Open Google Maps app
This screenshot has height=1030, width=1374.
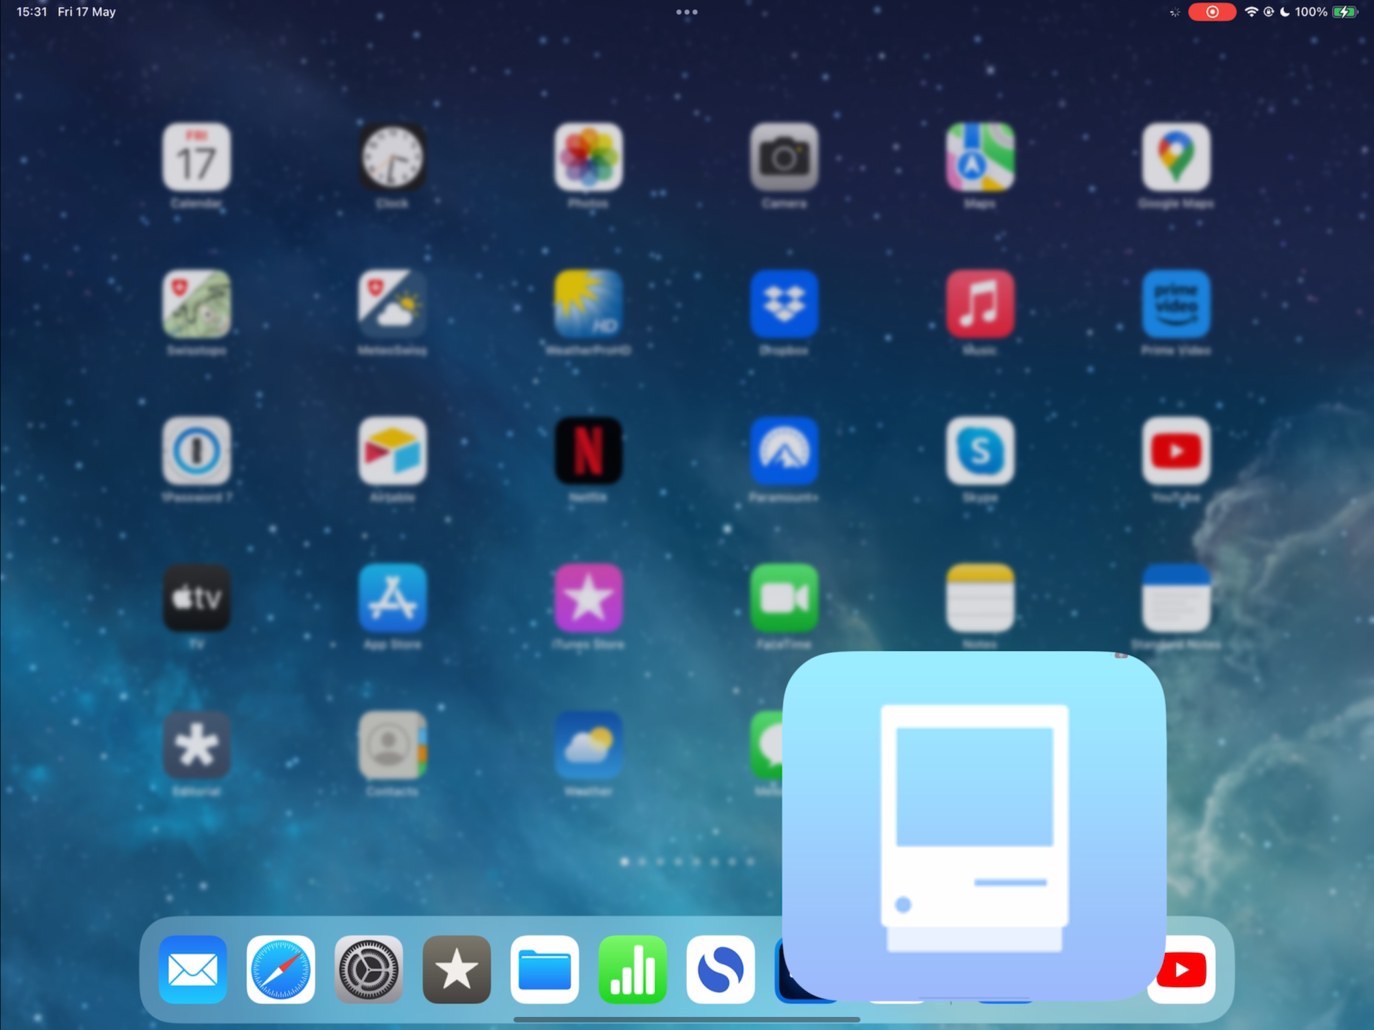pyautogui.click(x=1176, y=157)
